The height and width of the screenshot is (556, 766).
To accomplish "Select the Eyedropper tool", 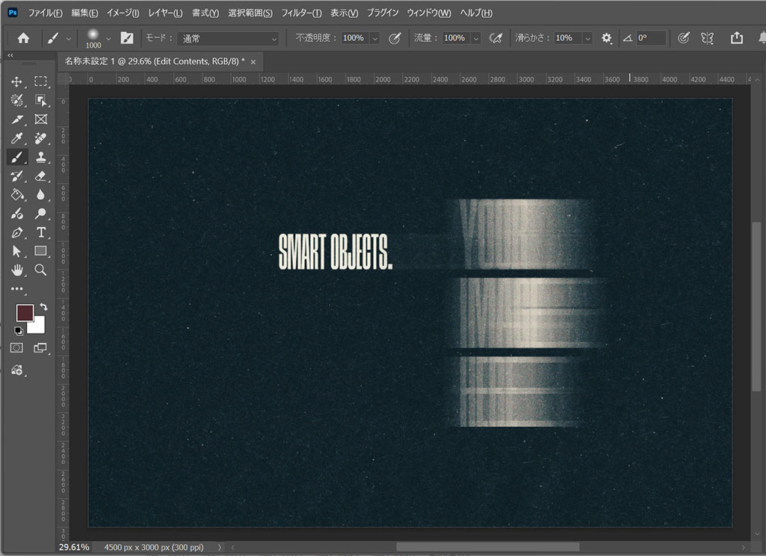I will coord(16,138).
